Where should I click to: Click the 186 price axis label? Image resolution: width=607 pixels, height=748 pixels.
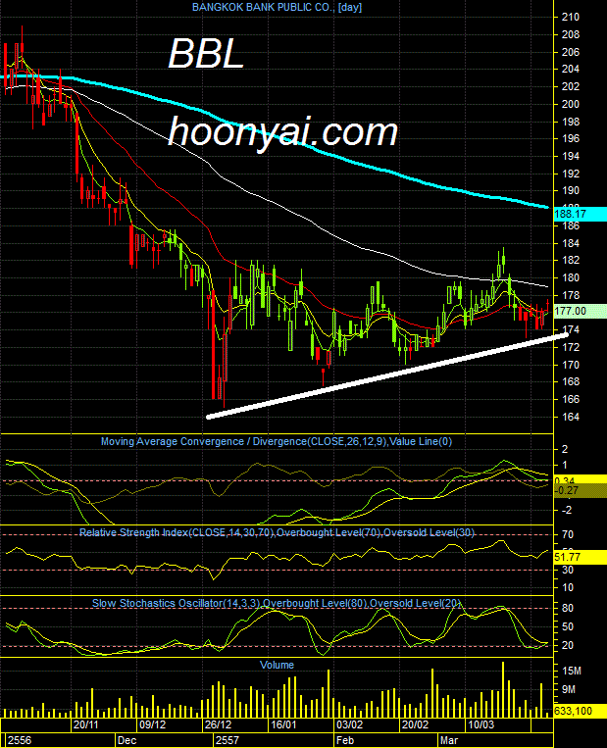pyautogui.click(x=571, y=226)
